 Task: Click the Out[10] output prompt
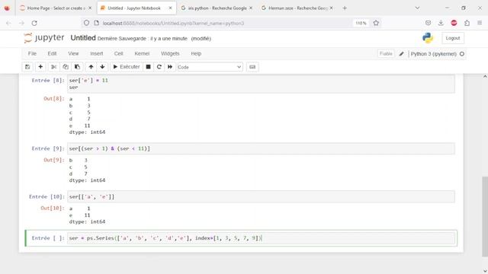click(x=53, y=208)
